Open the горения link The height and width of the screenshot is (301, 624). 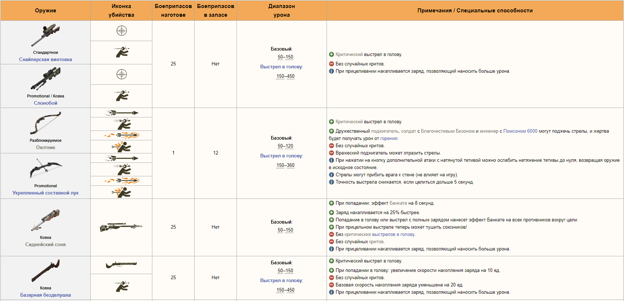point(389,138)
